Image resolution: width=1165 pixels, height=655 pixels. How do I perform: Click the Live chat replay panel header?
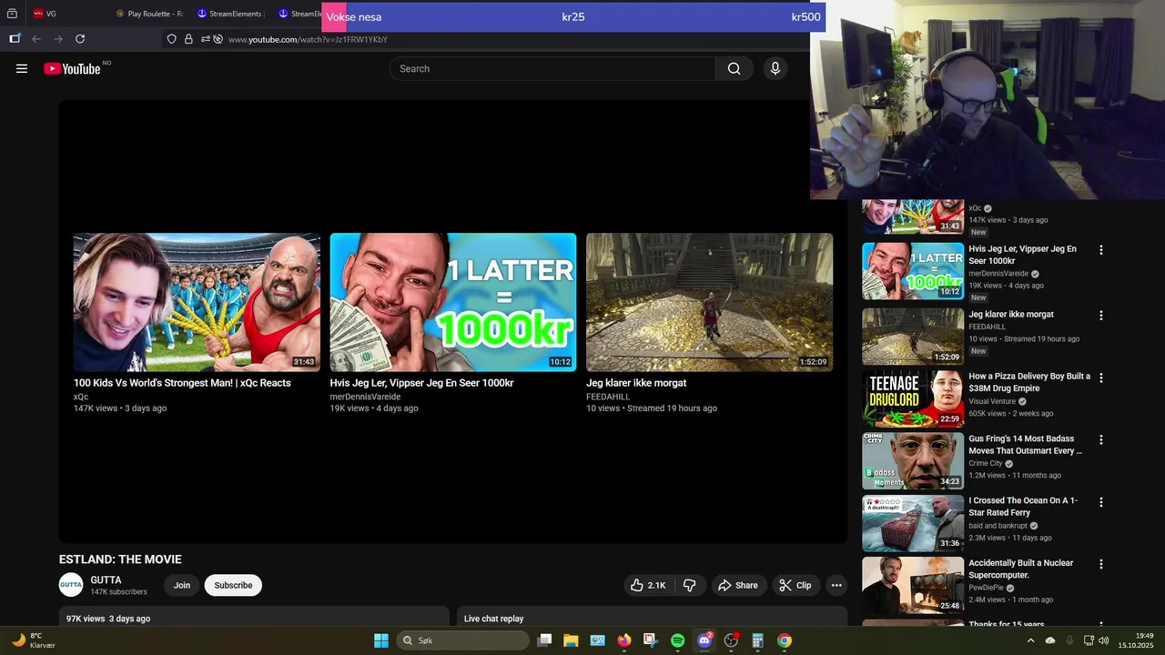pos(652,616)
